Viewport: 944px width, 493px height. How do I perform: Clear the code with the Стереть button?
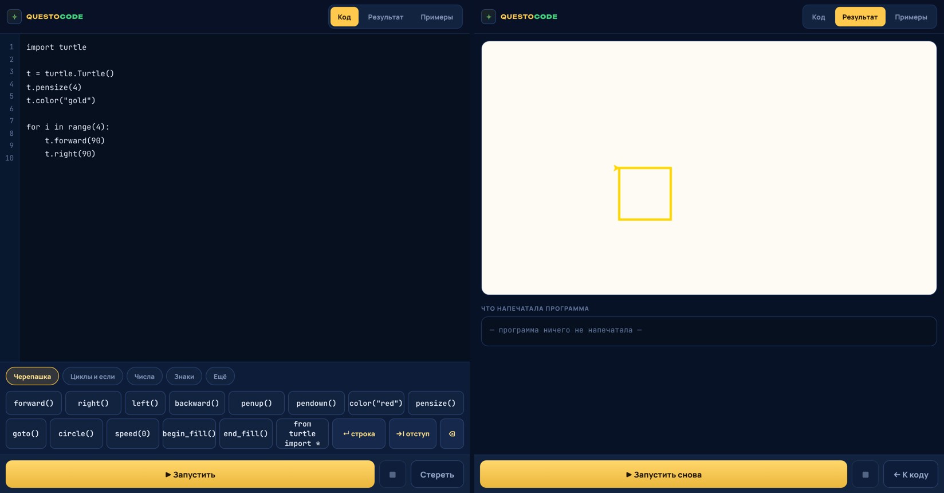coord(437,475)
